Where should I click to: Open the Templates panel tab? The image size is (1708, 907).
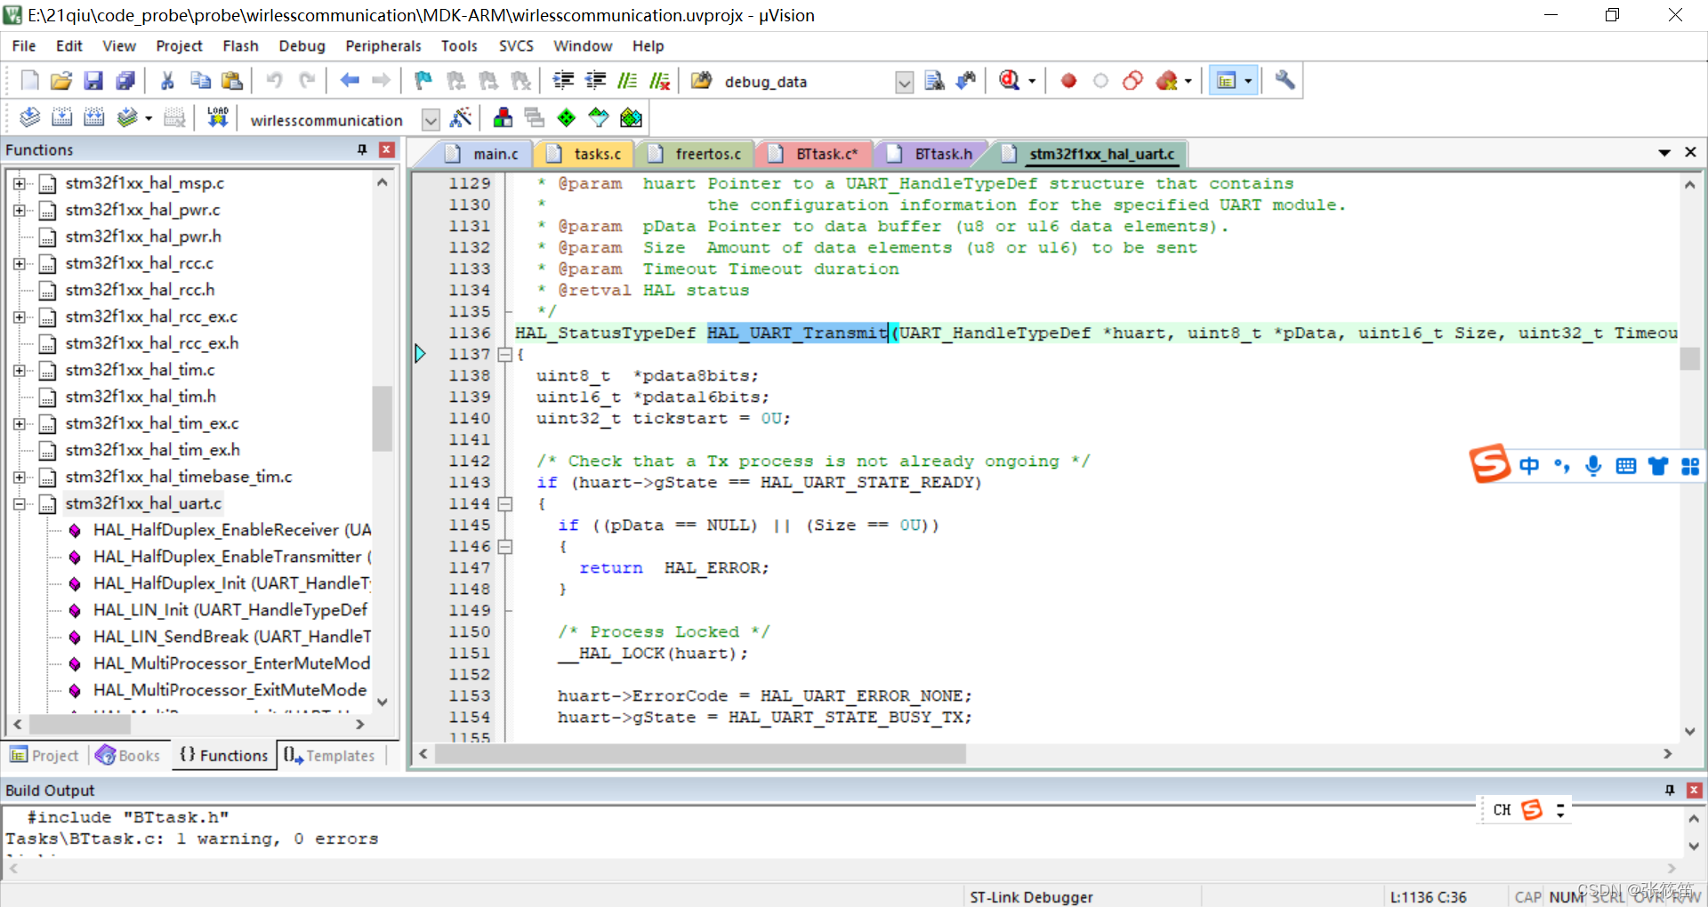[330, 755]
